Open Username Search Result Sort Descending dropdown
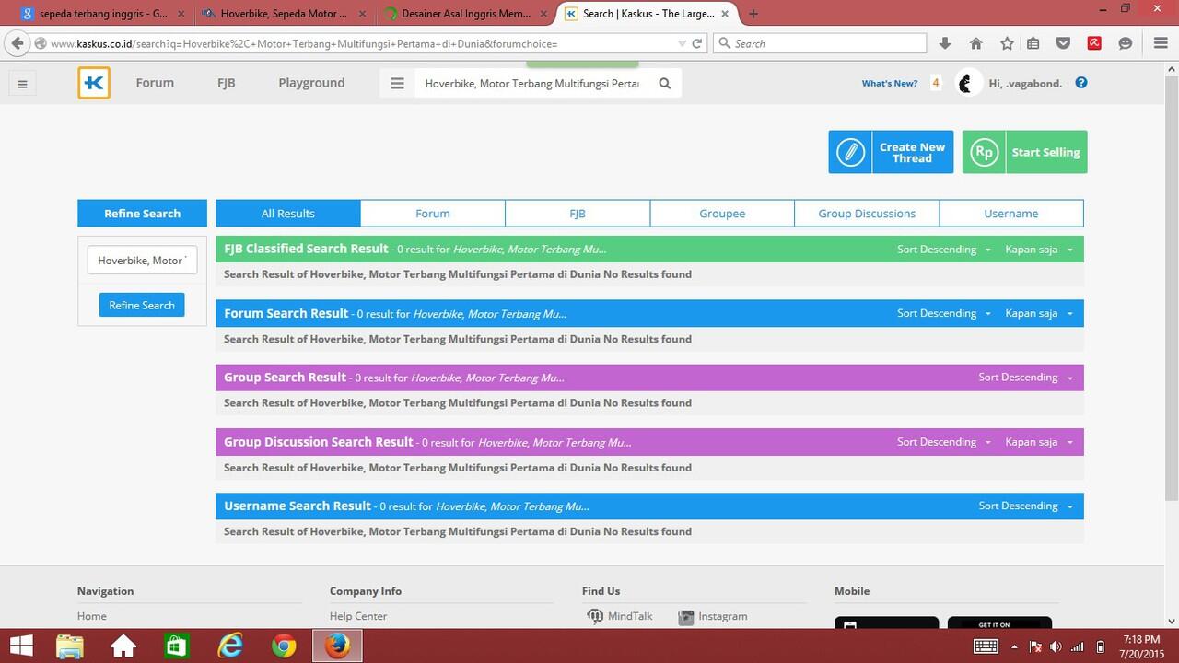Image resolution: width=1179 pixels, height=663 pixels. 1025,506
